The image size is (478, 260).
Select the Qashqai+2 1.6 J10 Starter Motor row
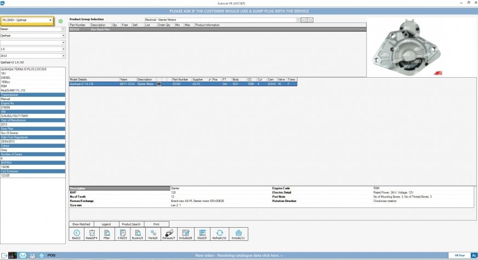(x=183, y=84)
